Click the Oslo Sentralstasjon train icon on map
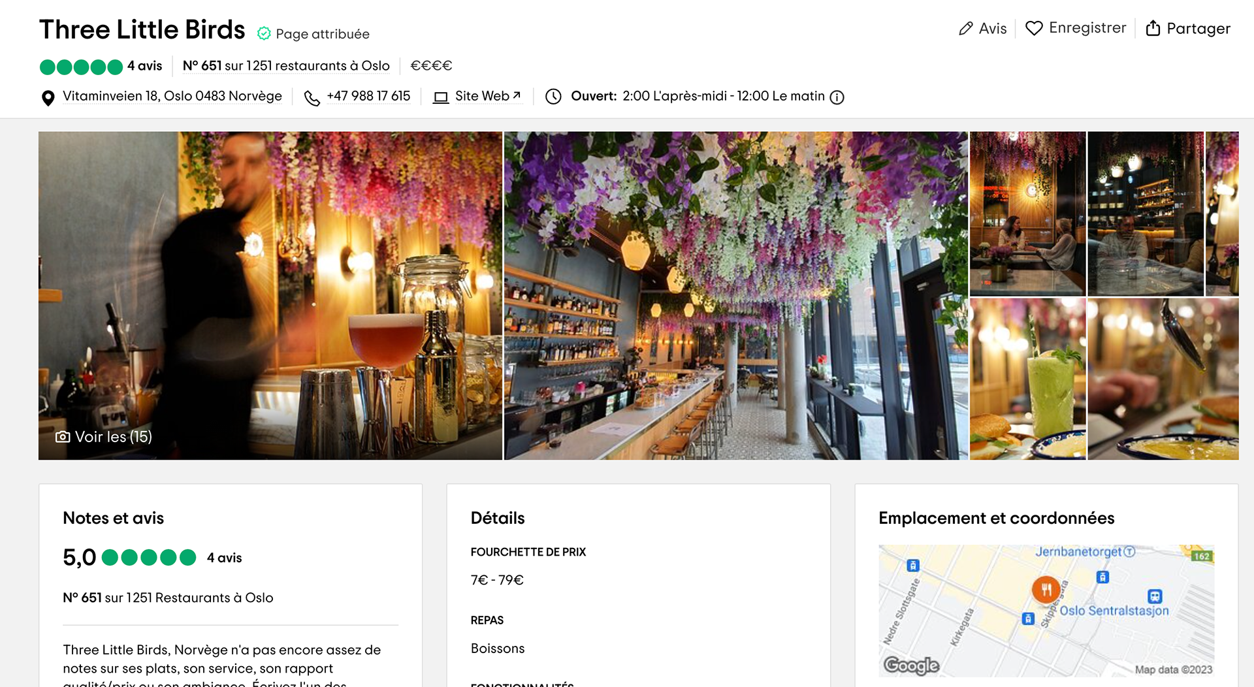This screenshot has width=1254, height=687. tap(1155, 596)
